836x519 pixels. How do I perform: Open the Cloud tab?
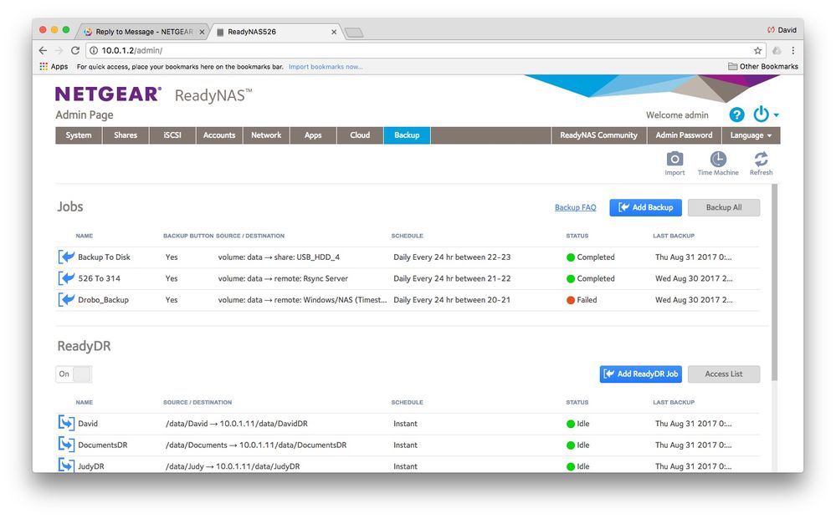tap(360, 135)
